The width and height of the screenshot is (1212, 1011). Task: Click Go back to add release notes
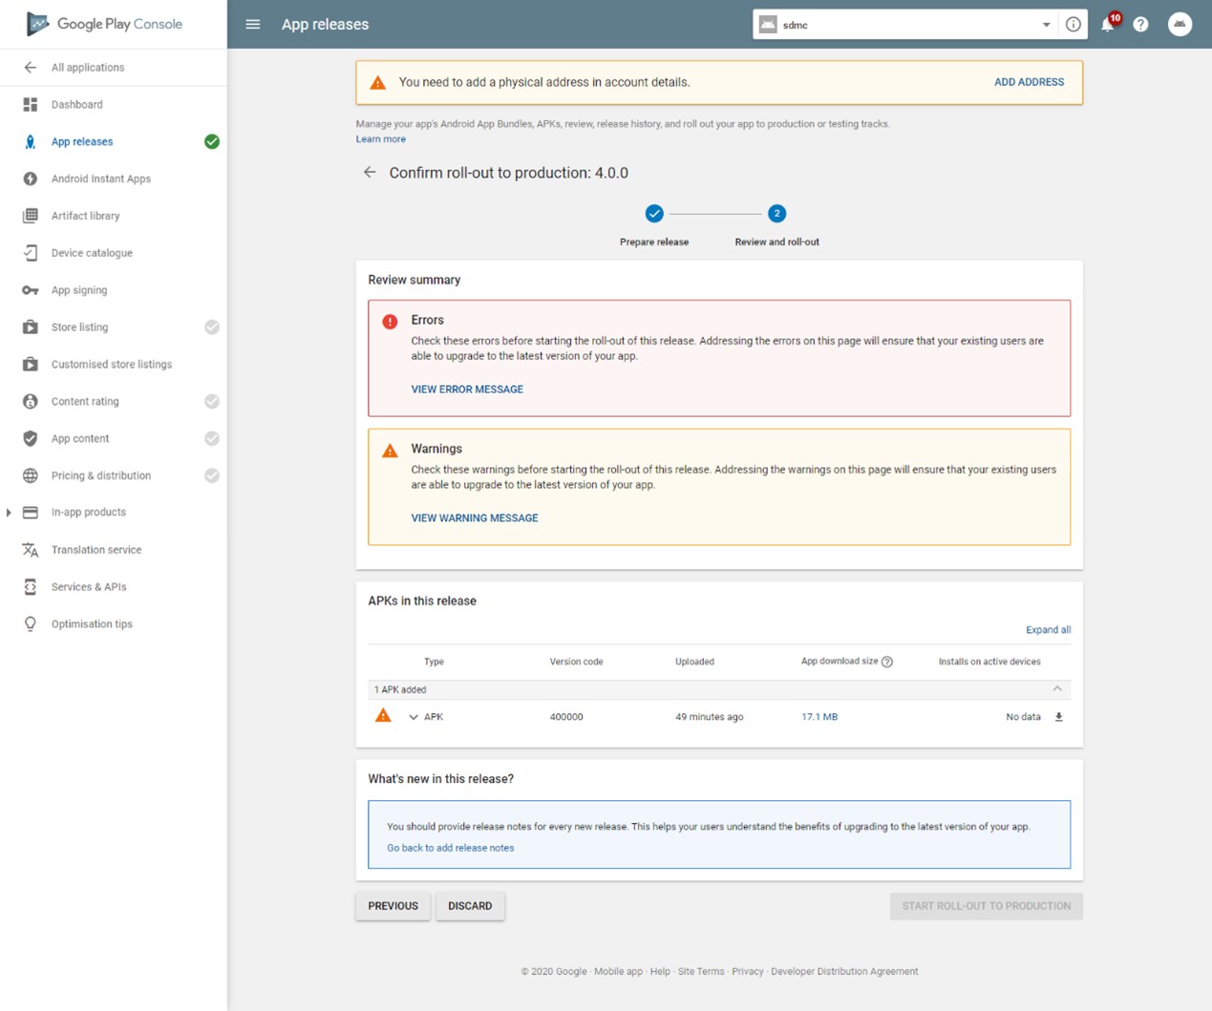pyautogui.click(x=450, y=848)
